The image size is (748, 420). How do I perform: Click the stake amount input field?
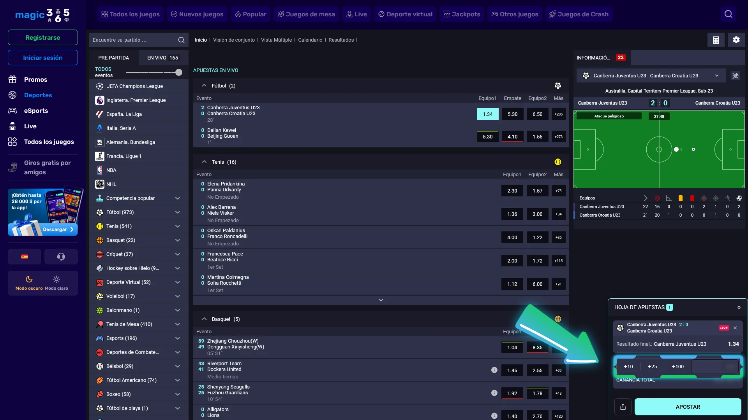715,366
